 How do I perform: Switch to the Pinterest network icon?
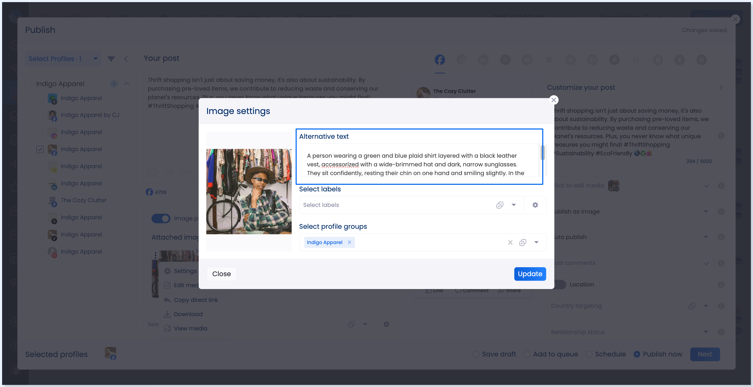click(x=593, y=60)
